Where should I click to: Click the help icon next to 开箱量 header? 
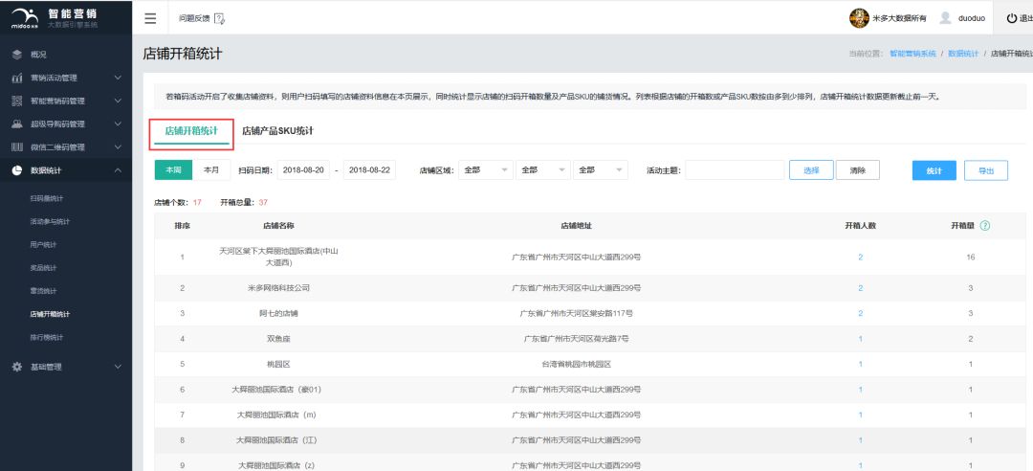(x=985, y=226)
